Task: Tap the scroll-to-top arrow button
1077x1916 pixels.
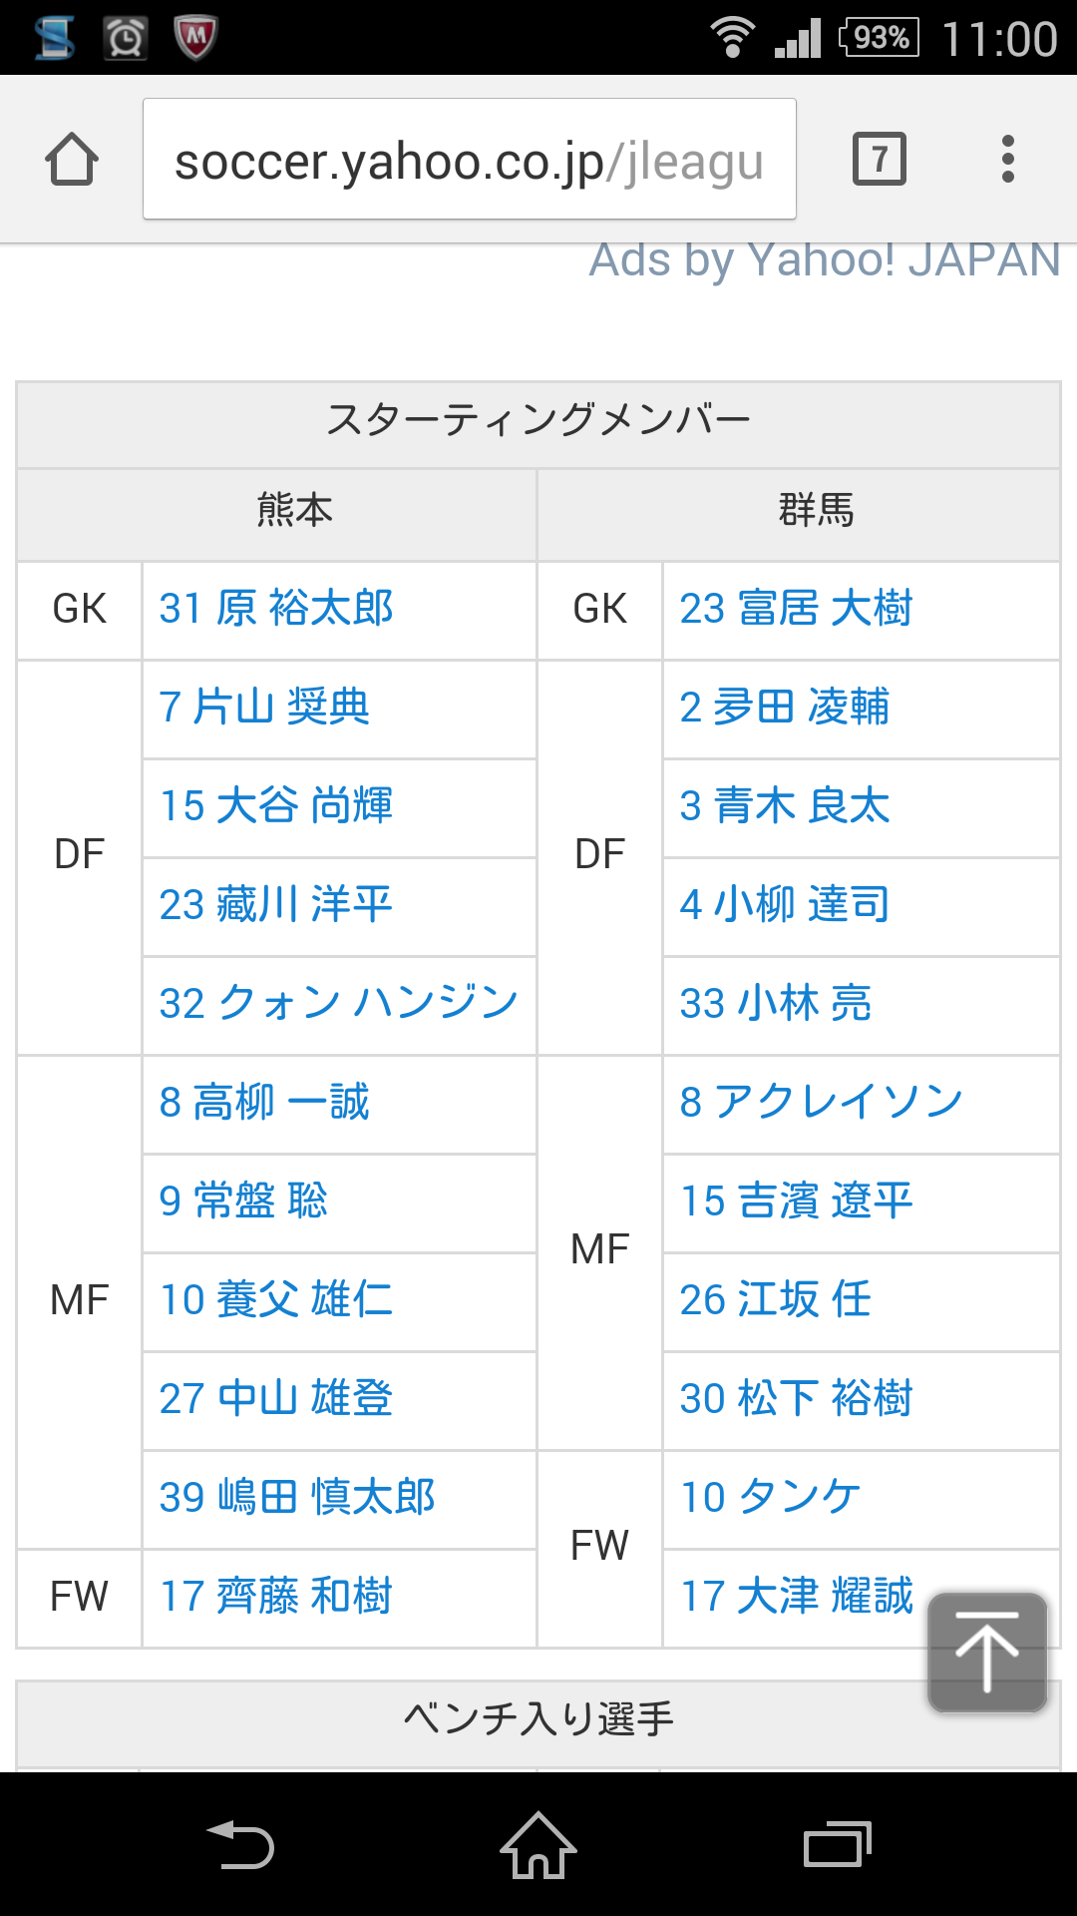Action: tap(987, 1652)
